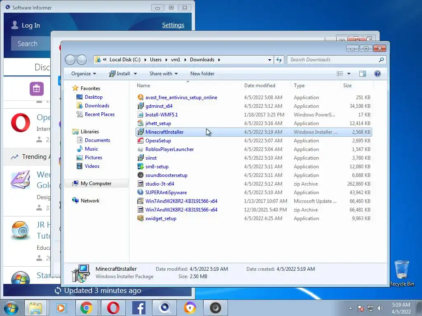Select the xwidget_setup file icon
The width and height of the screenshot is (422, 316).
[140, 218]
